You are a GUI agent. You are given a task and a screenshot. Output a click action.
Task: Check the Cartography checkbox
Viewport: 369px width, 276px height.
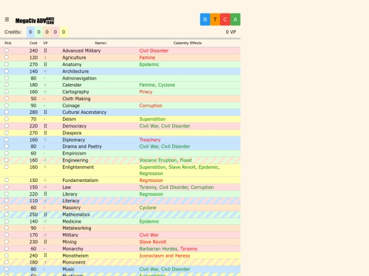click(x=7, y=91)
